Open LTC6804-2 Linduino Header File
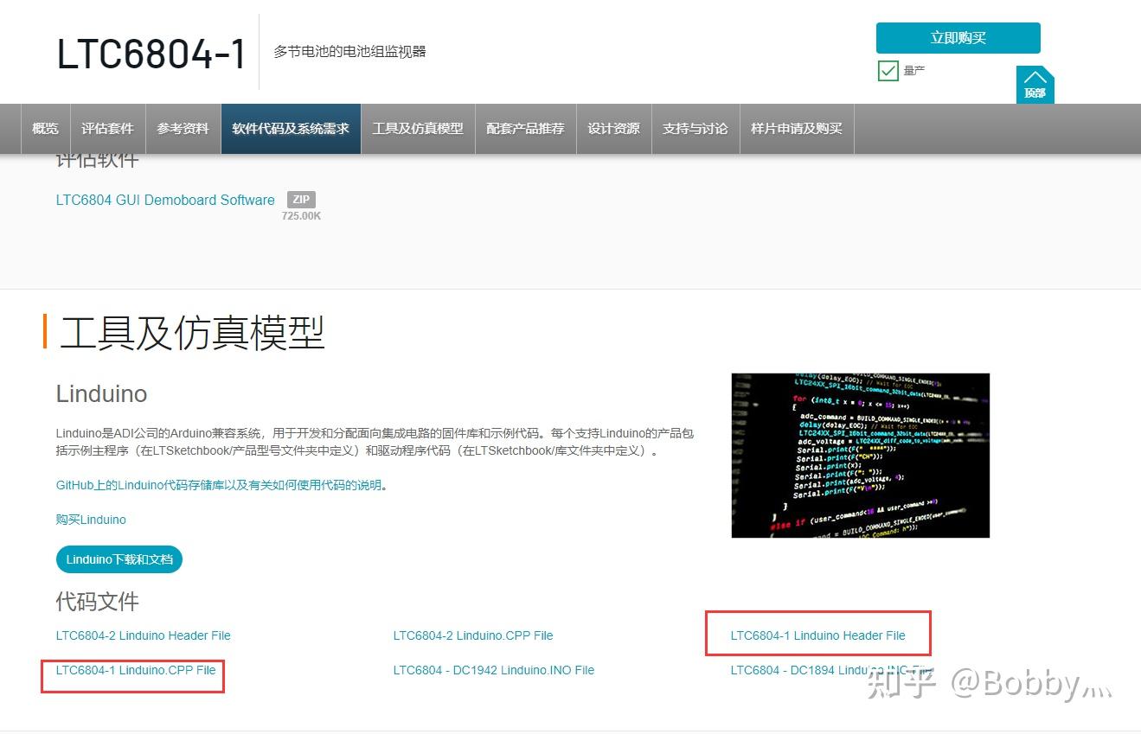1141x734 pixels. pos(143,635)
